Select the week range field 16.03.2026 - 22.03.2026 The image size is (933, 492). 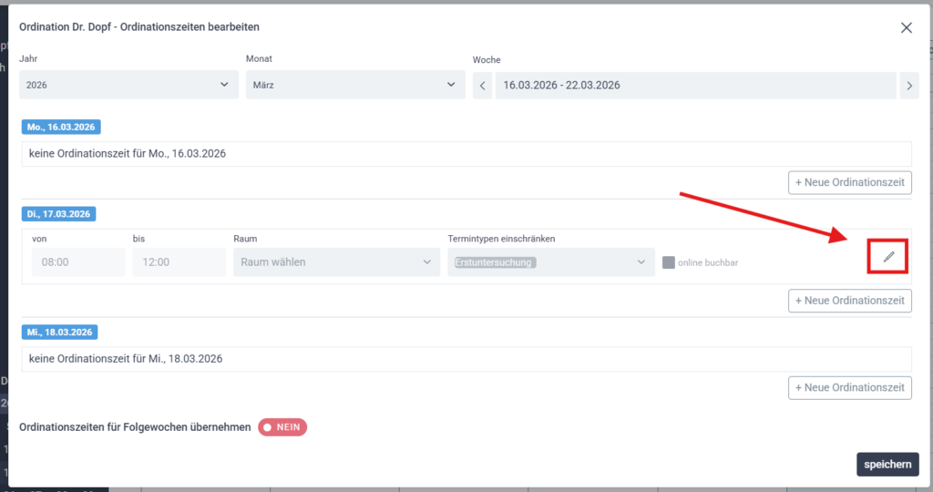[x=695, y=86]
